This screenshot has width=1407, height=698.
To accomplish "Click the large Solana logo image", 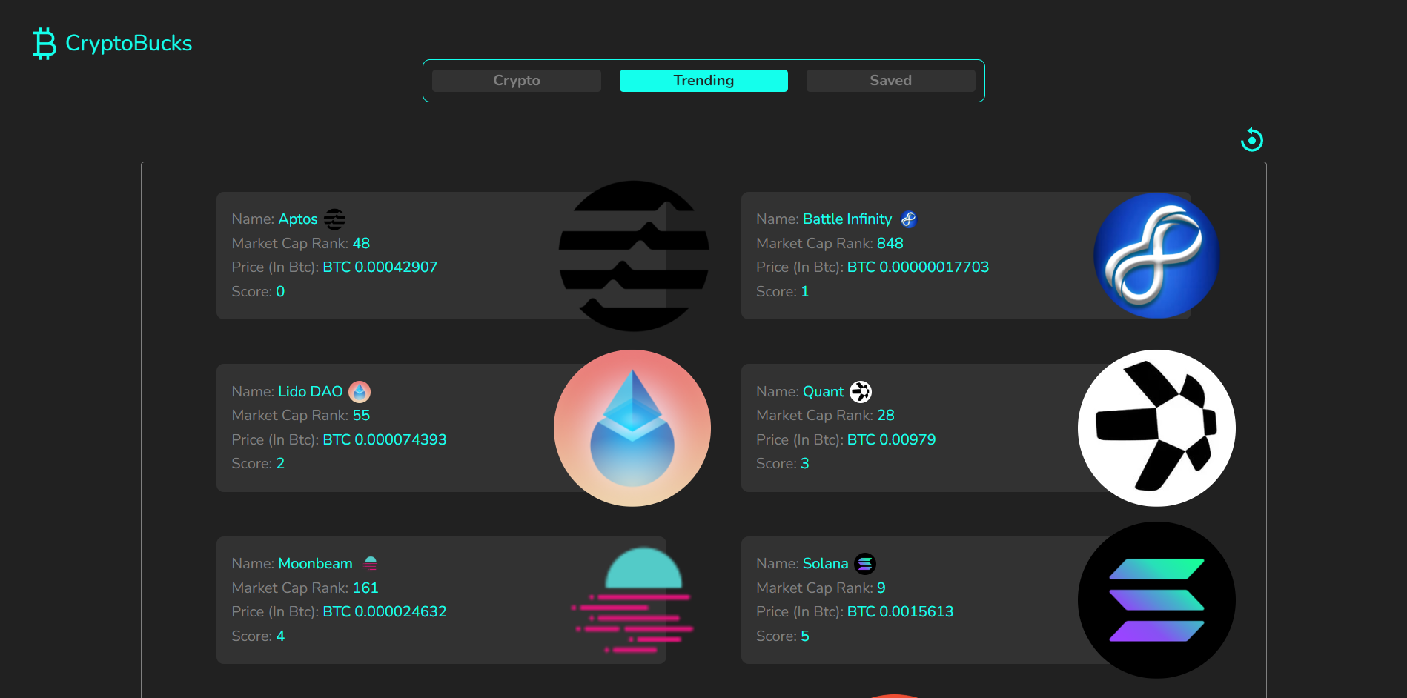I will (1156, 600).
